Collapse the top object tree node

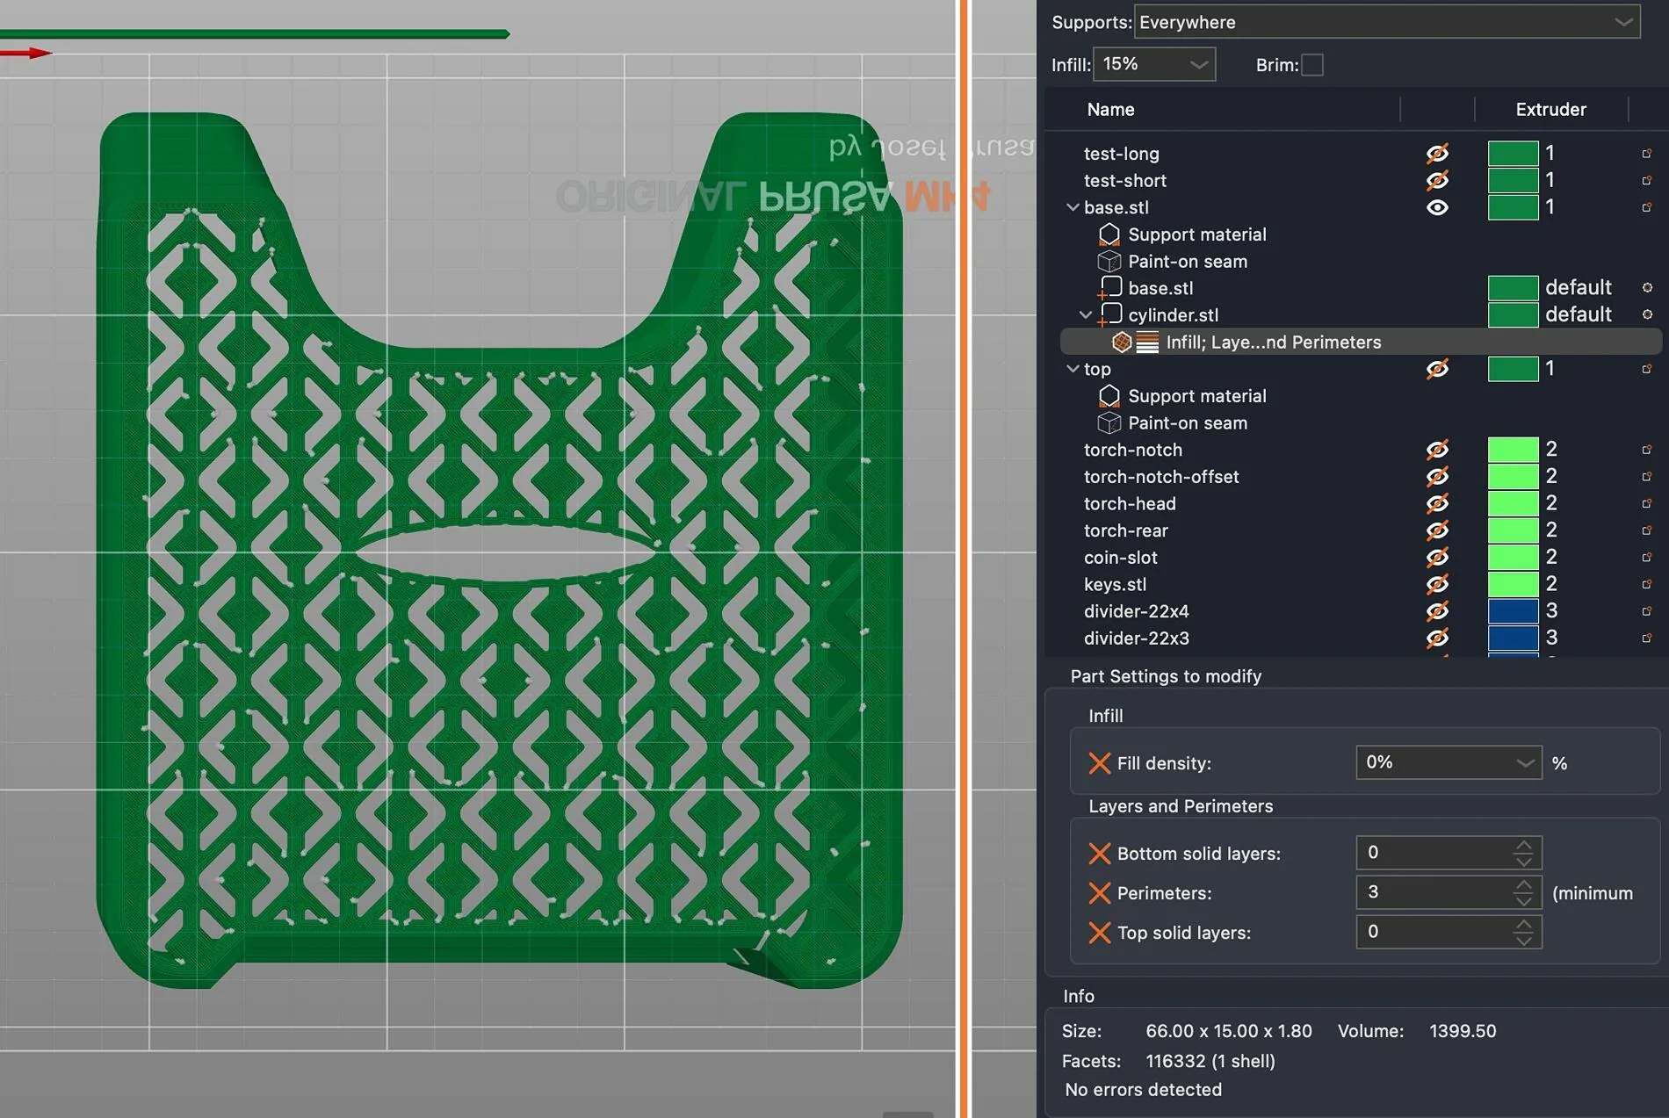tap(1072, 369)
